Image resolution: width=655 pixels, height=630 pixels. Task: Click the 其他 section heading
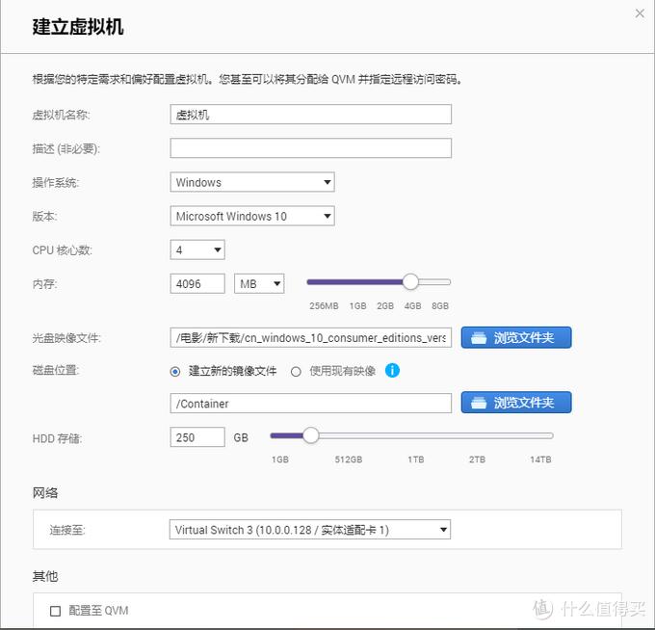pos(45,576)
